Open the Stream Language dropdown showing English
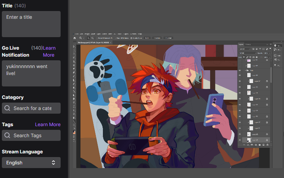The height and width of the screenshot is (178, 284). point(31,163)
